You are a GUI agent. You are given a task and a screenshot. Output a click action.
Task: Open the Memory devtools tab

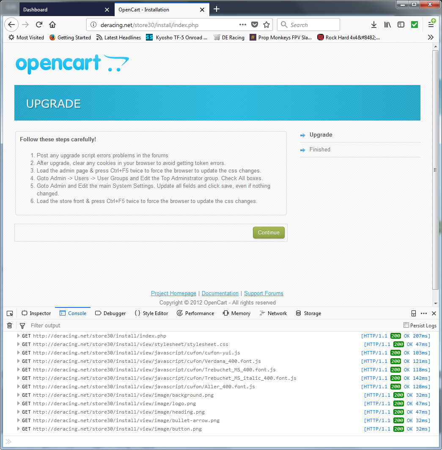(236, 313)
